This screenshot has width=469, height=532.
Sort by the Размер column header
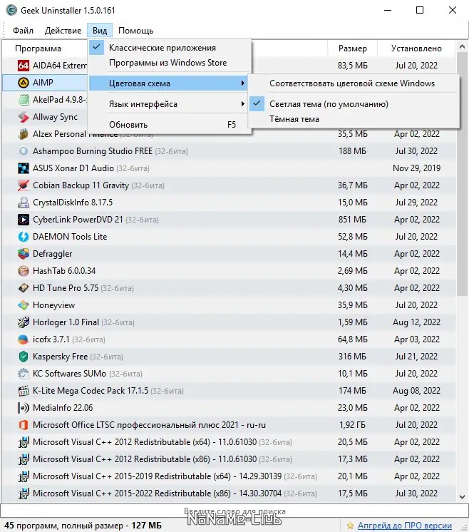point(352,48)
